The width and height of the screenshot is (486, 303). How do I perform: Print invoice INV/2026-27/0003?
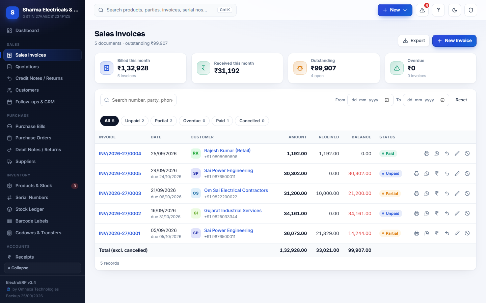tap(416, 194)
